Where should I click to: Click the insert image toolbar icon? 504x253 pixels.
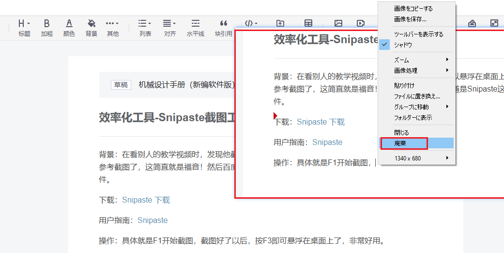(338, 23)
